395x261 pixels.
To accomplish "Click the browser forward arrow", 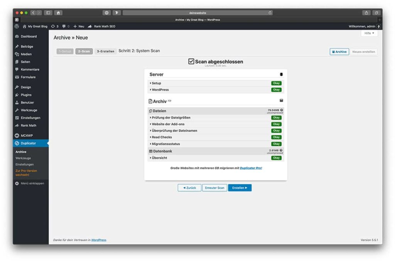I will click(39, 13).
